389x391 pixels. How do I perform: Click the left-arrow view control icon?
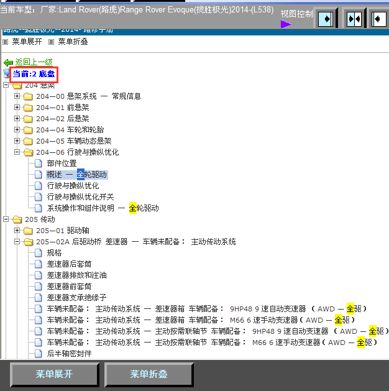click(x=379, y=19)
